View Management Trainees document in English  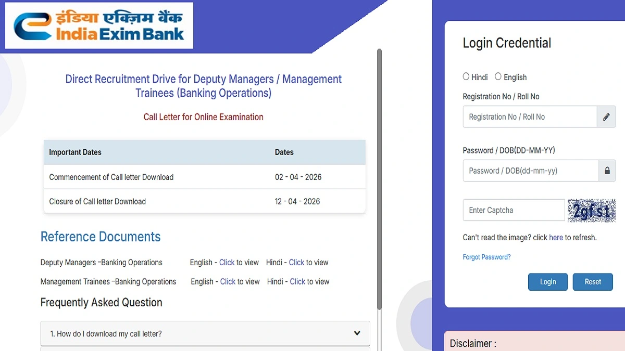tap(227, 281)
